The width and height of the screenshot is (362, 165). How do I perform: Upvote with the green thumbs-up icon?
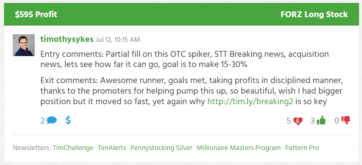point(321,120)
